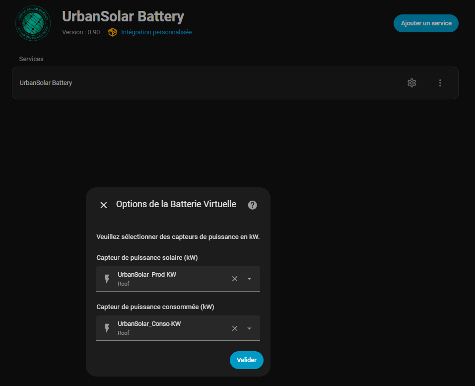Click the lightning icon beside UrbanSolar_Conso-KW
This screenshot has height=386, width=475.
(107, 328)
